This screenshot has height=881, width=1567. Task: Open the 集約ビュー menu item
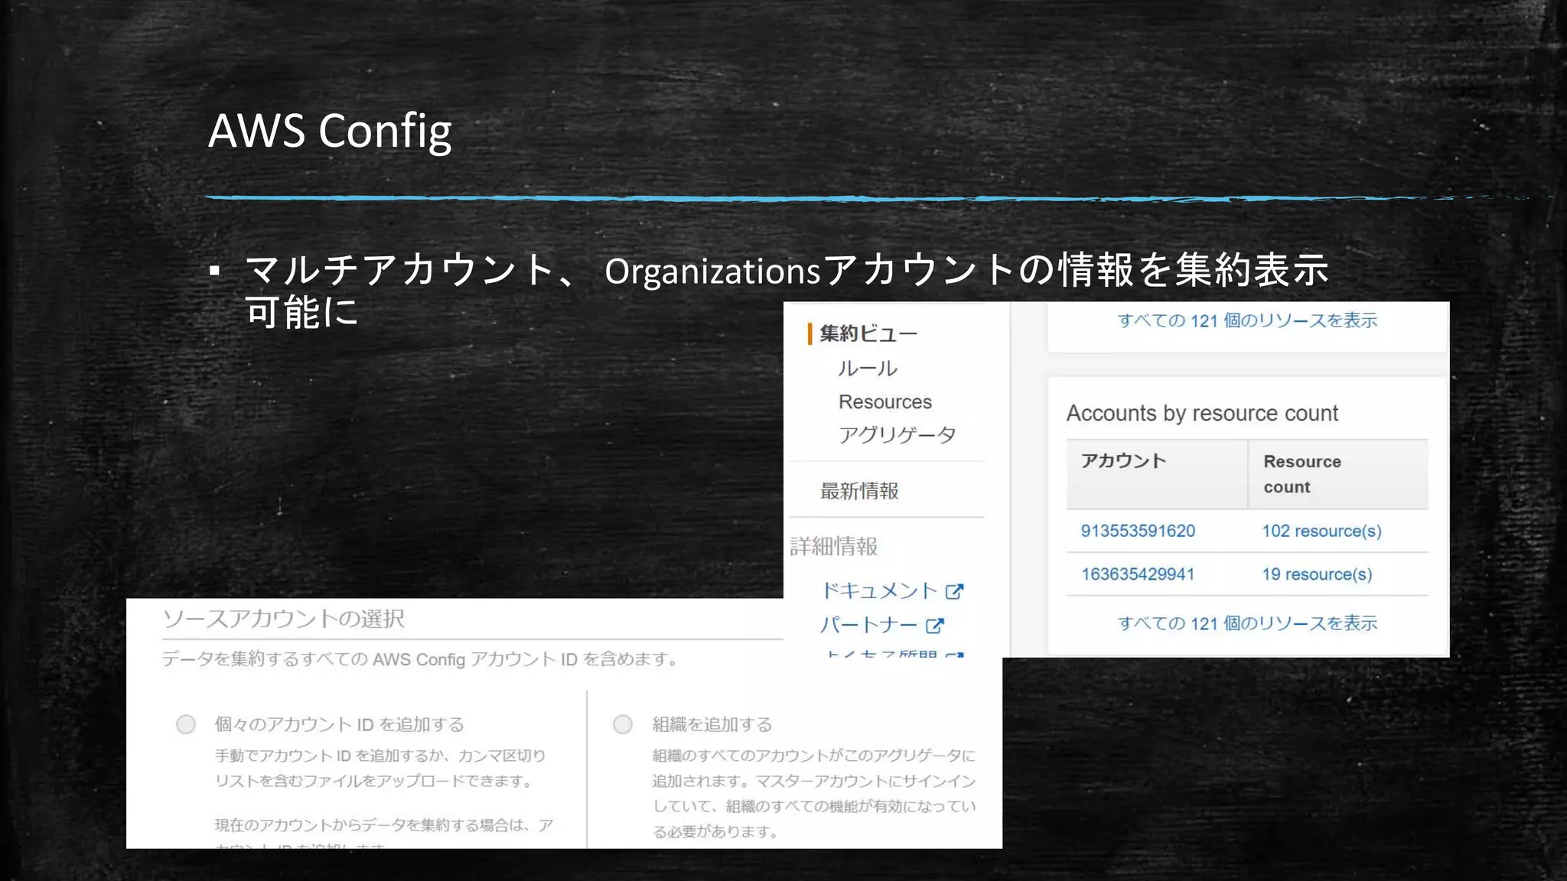tap(868, 333)
